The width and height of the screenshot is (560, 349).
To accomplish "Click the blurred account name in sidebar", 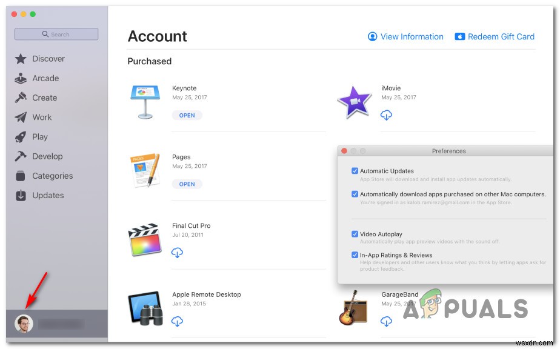I will click(61, 324).
